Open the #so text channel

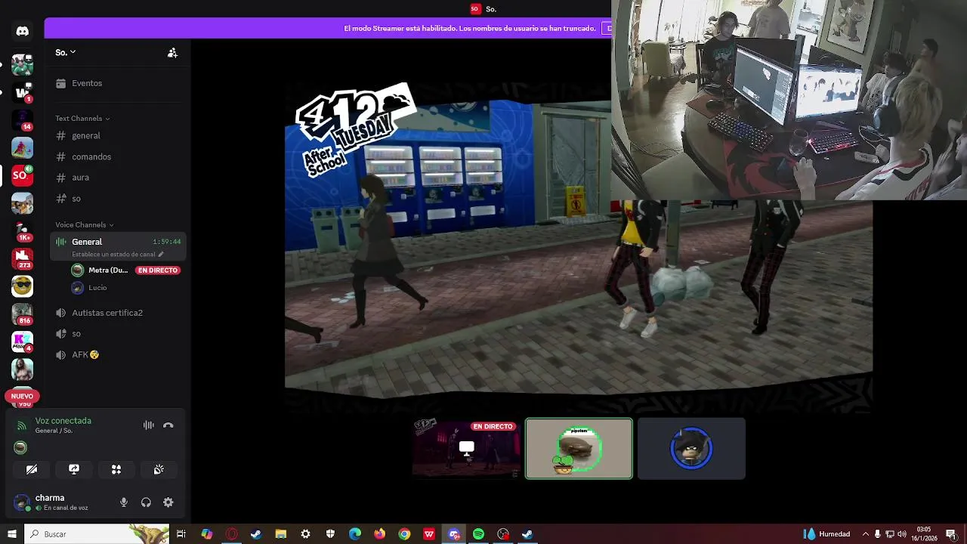[x=117, y=199]
